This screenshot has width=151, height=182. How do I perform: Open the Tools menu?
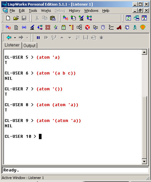33,11
